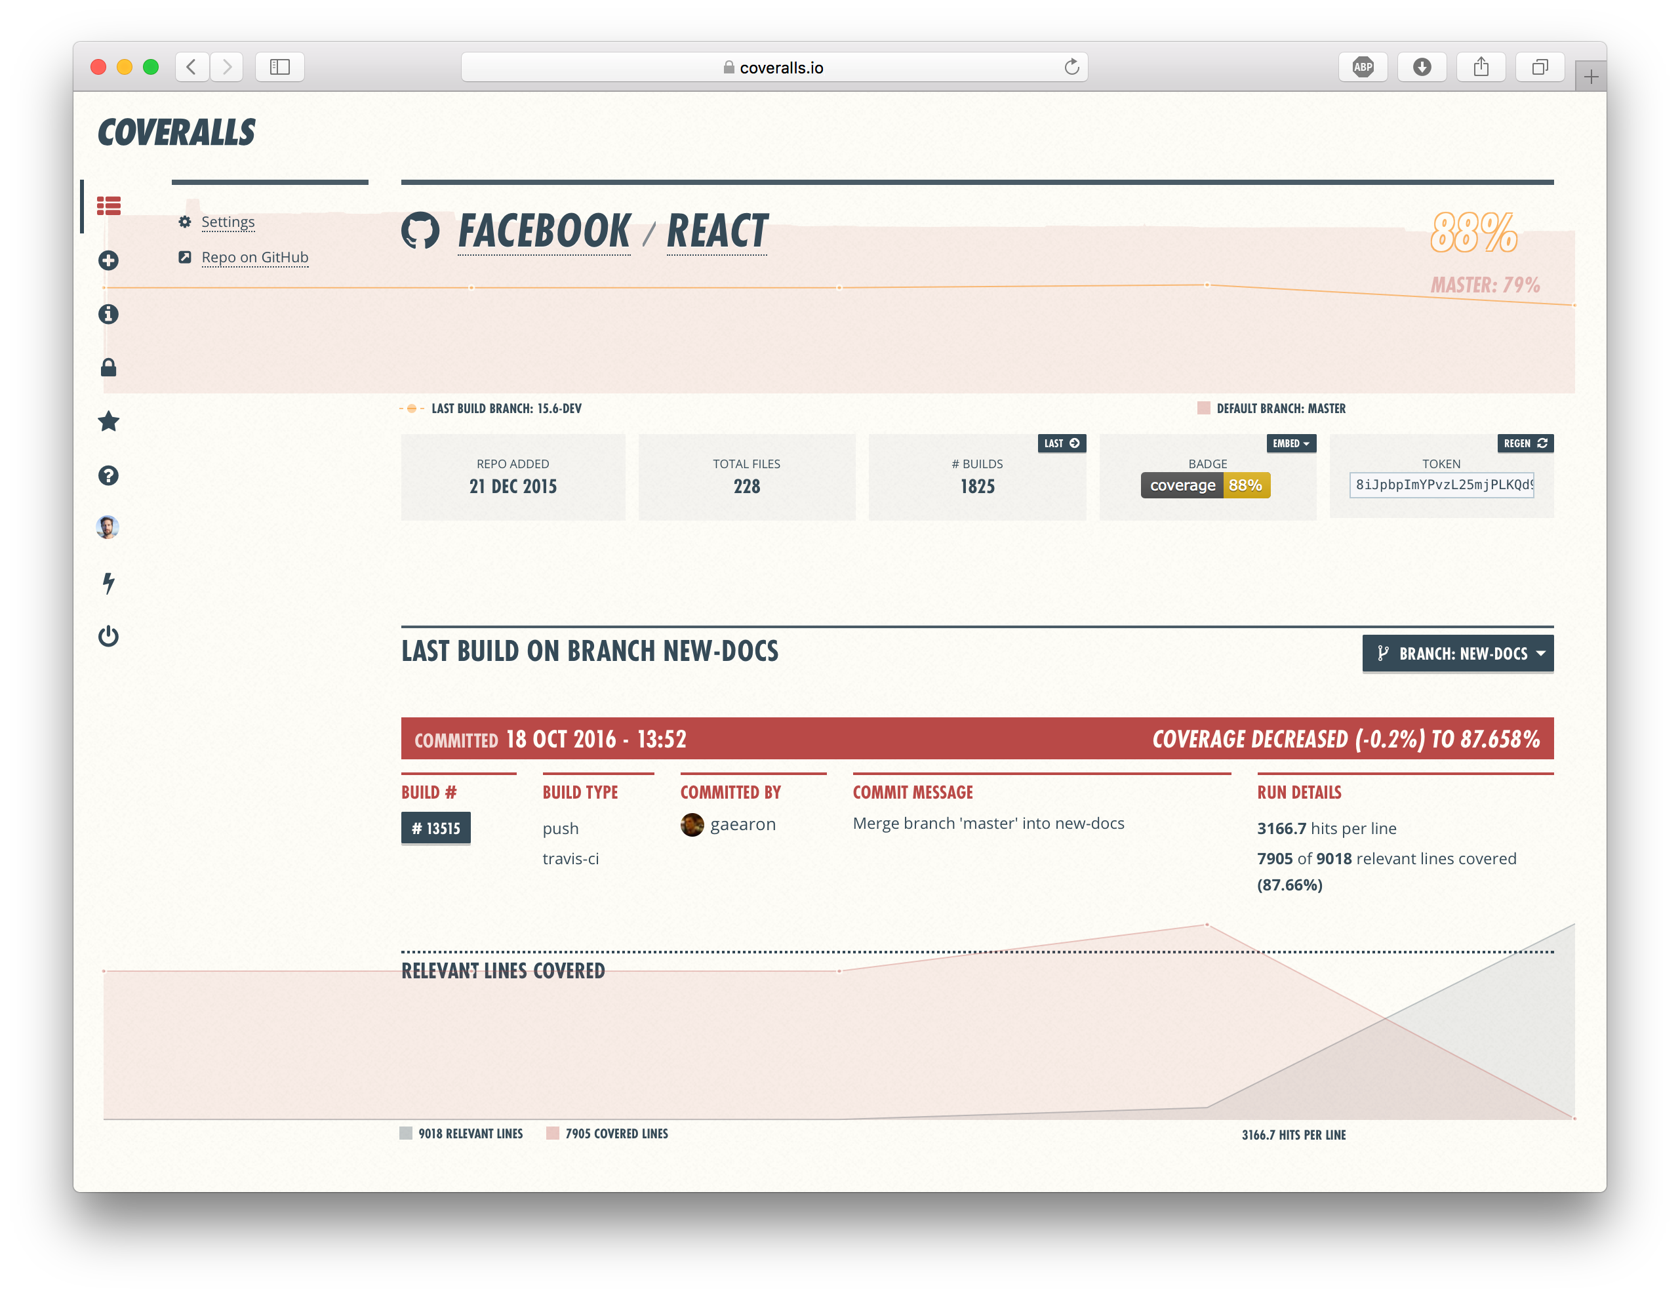Click the lightning bolt icon

pos(108,583)
